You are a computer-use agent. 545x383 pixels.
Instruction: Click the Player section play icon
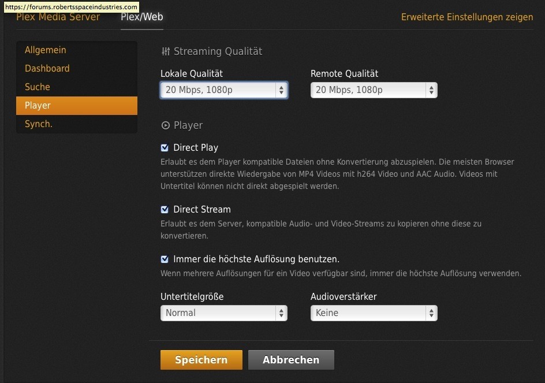click(166, 125)
